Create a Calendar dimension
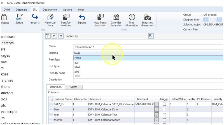 [x=116, y=20]
